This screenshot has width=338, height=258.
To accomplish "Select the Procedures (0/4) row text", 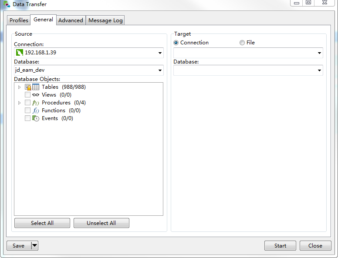I will tap(64, 103).
